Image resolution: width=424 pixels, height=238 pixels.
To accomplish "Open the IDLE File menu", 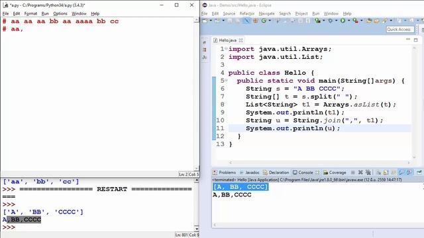I will pos(5,13).
